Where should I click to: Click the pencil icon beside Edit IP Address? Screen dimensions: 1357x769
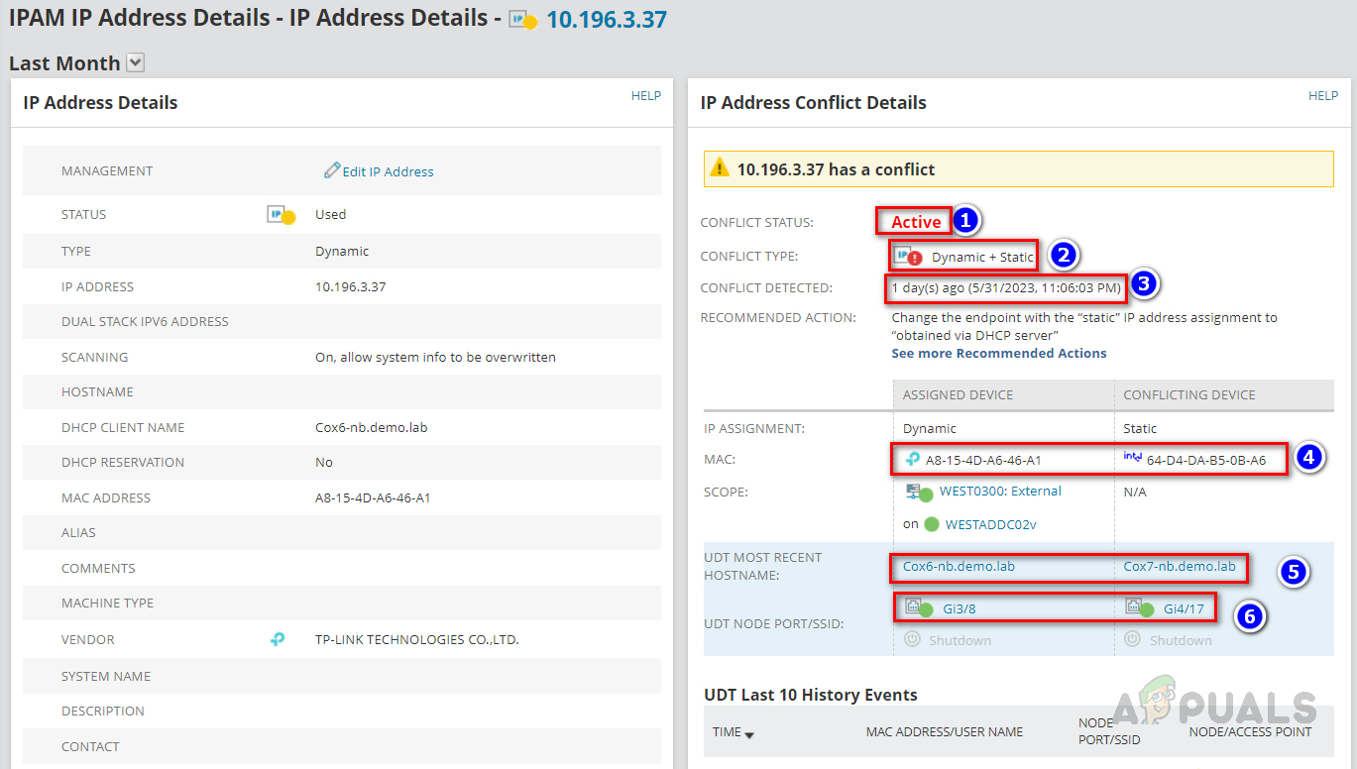click(332, 170)
